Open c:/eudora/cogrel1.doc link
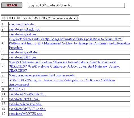134x118 pixels. (x=24, y=52)
